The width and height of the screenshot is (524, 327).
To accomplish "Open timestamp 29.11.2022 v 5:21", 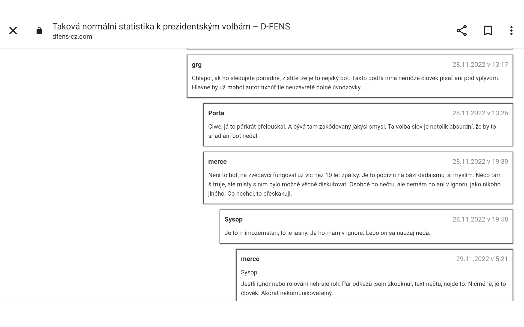I will pos(482,259).
